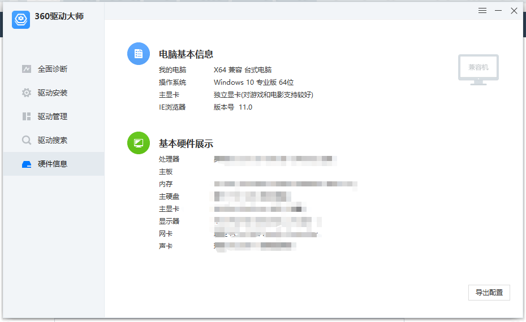Minimize the 360驱动大师 window

498,11
